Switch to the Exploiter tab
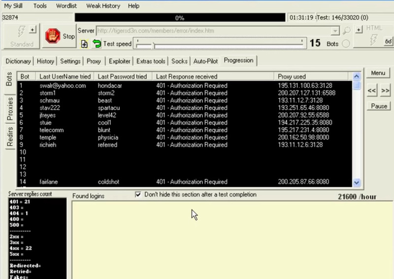The width and height of the screenshot is (394, 279). [x=120, y=61]
